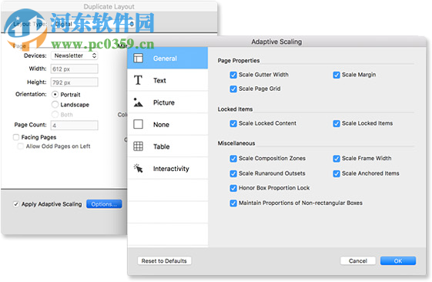The height and width of the screenshot is (282, 432).
Task: Confirm Adaptive Scaling with OK
Action: [x=398, y=260]
